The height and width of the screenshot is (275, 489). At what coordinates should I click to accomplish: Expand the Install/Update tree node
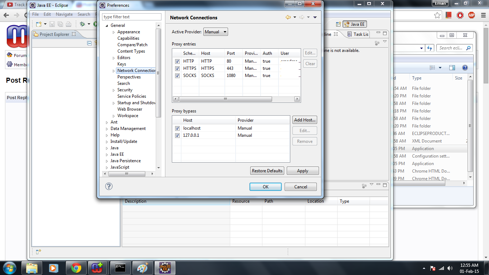click(x=107, y=142)
